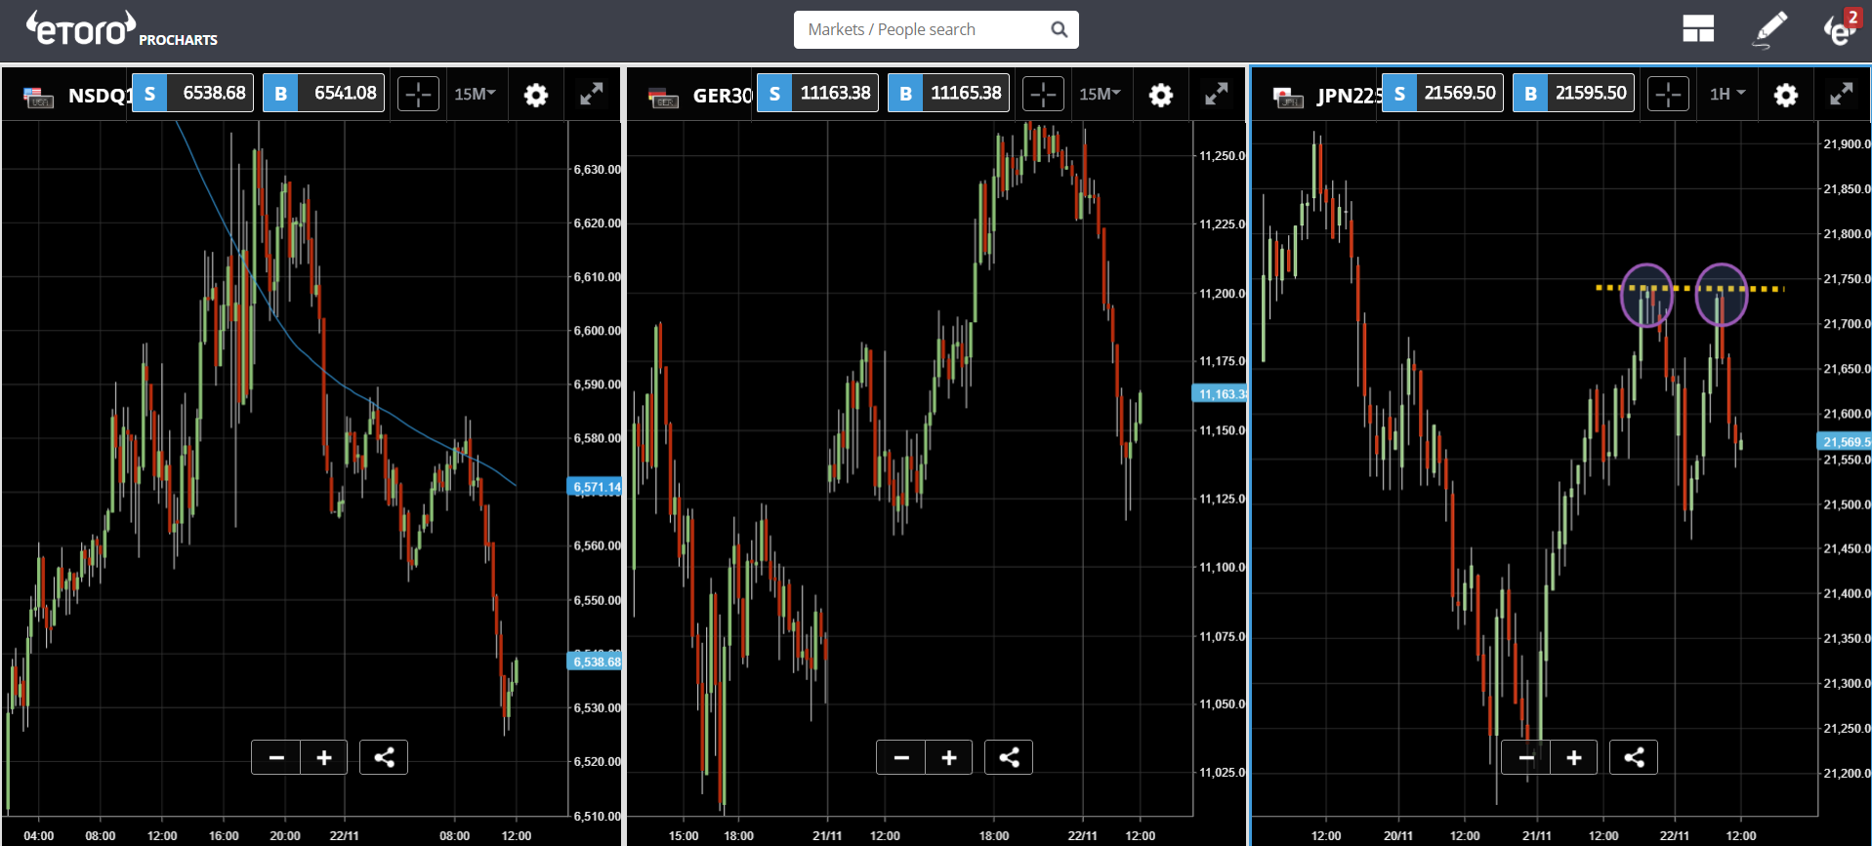Viewport: 1872px width, 846px height.
Task: Open the 1H timeframe dropdown on JPN225
Action: click(x=1726, y=94)
